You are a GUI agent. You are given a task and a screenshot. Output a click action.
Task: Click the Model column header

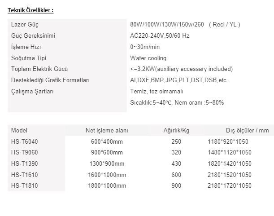pos(19,130)
